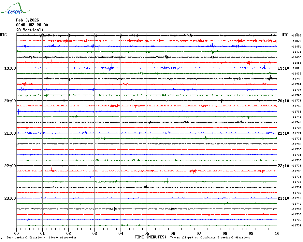
Task: Click the 19:00 time label on left
Action: pos(10,68)
